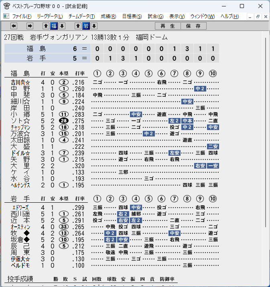Open the 表示(V) menu
This screenshot has width=270, height=287.
(x=177, y=16)
